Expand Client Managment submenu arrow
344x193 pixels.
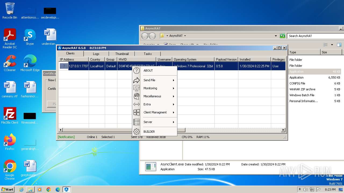point(174,112)
